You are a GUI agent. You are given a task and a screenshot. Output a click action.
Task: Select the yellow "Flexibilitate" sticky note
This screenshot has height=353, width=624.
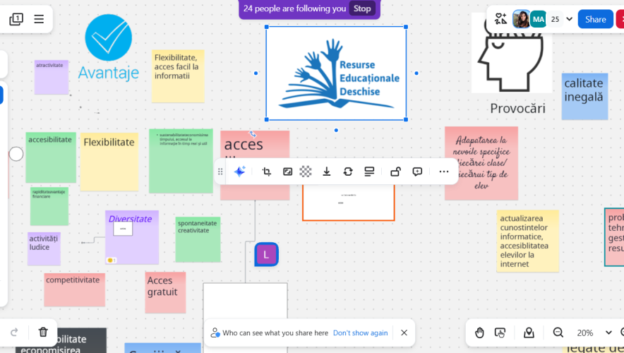pos(109,161)
